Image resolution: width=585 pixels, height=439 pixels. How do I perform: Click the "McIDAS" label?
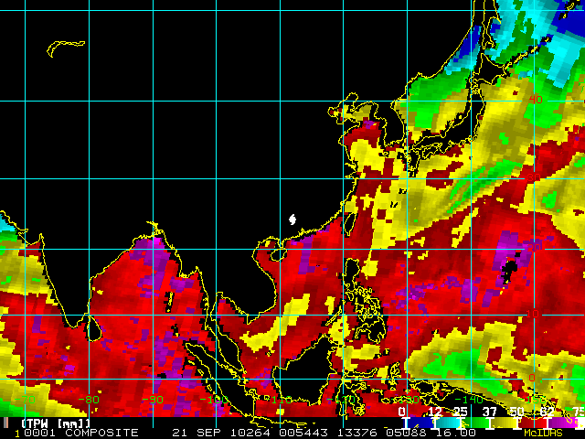pyautogui.click(x=543, y=433)
